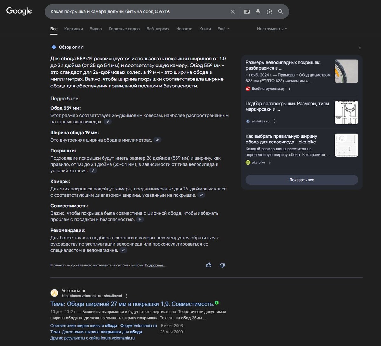Image resolution: width=381 pixels, height=346 pixels.
Task: Open search by image camera icon
Action: coord(270,12)
